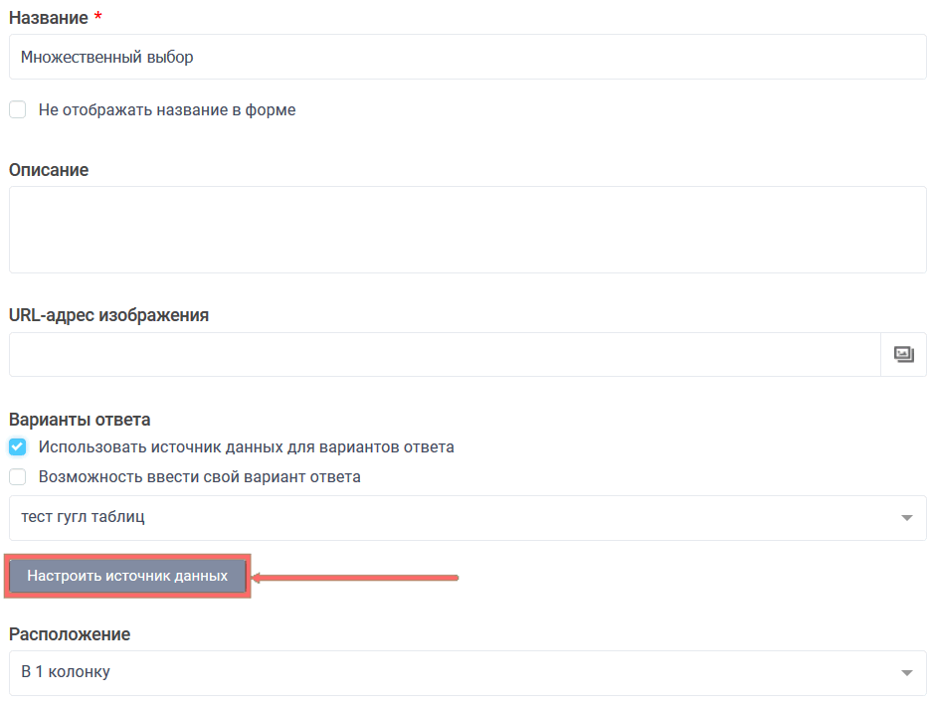
Task: Click label text 'Возможность ввести свой вариант ответа'
Action: [x=200, y=477]
